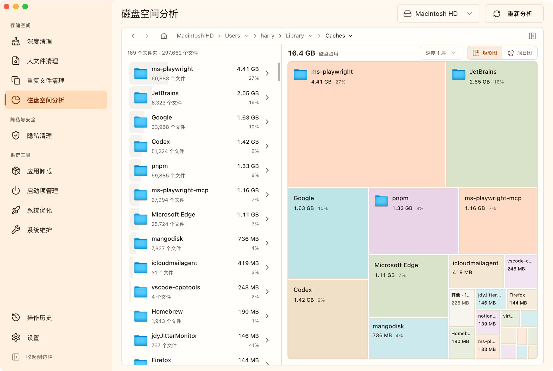Open the Macintosh HD disk selector
This screenshot has height=371, width=553.
pos(438,14)
